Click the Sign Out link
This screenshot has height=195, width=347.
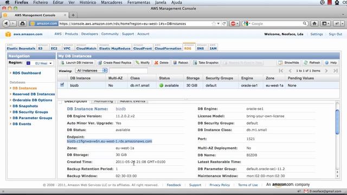coord(335,34)
